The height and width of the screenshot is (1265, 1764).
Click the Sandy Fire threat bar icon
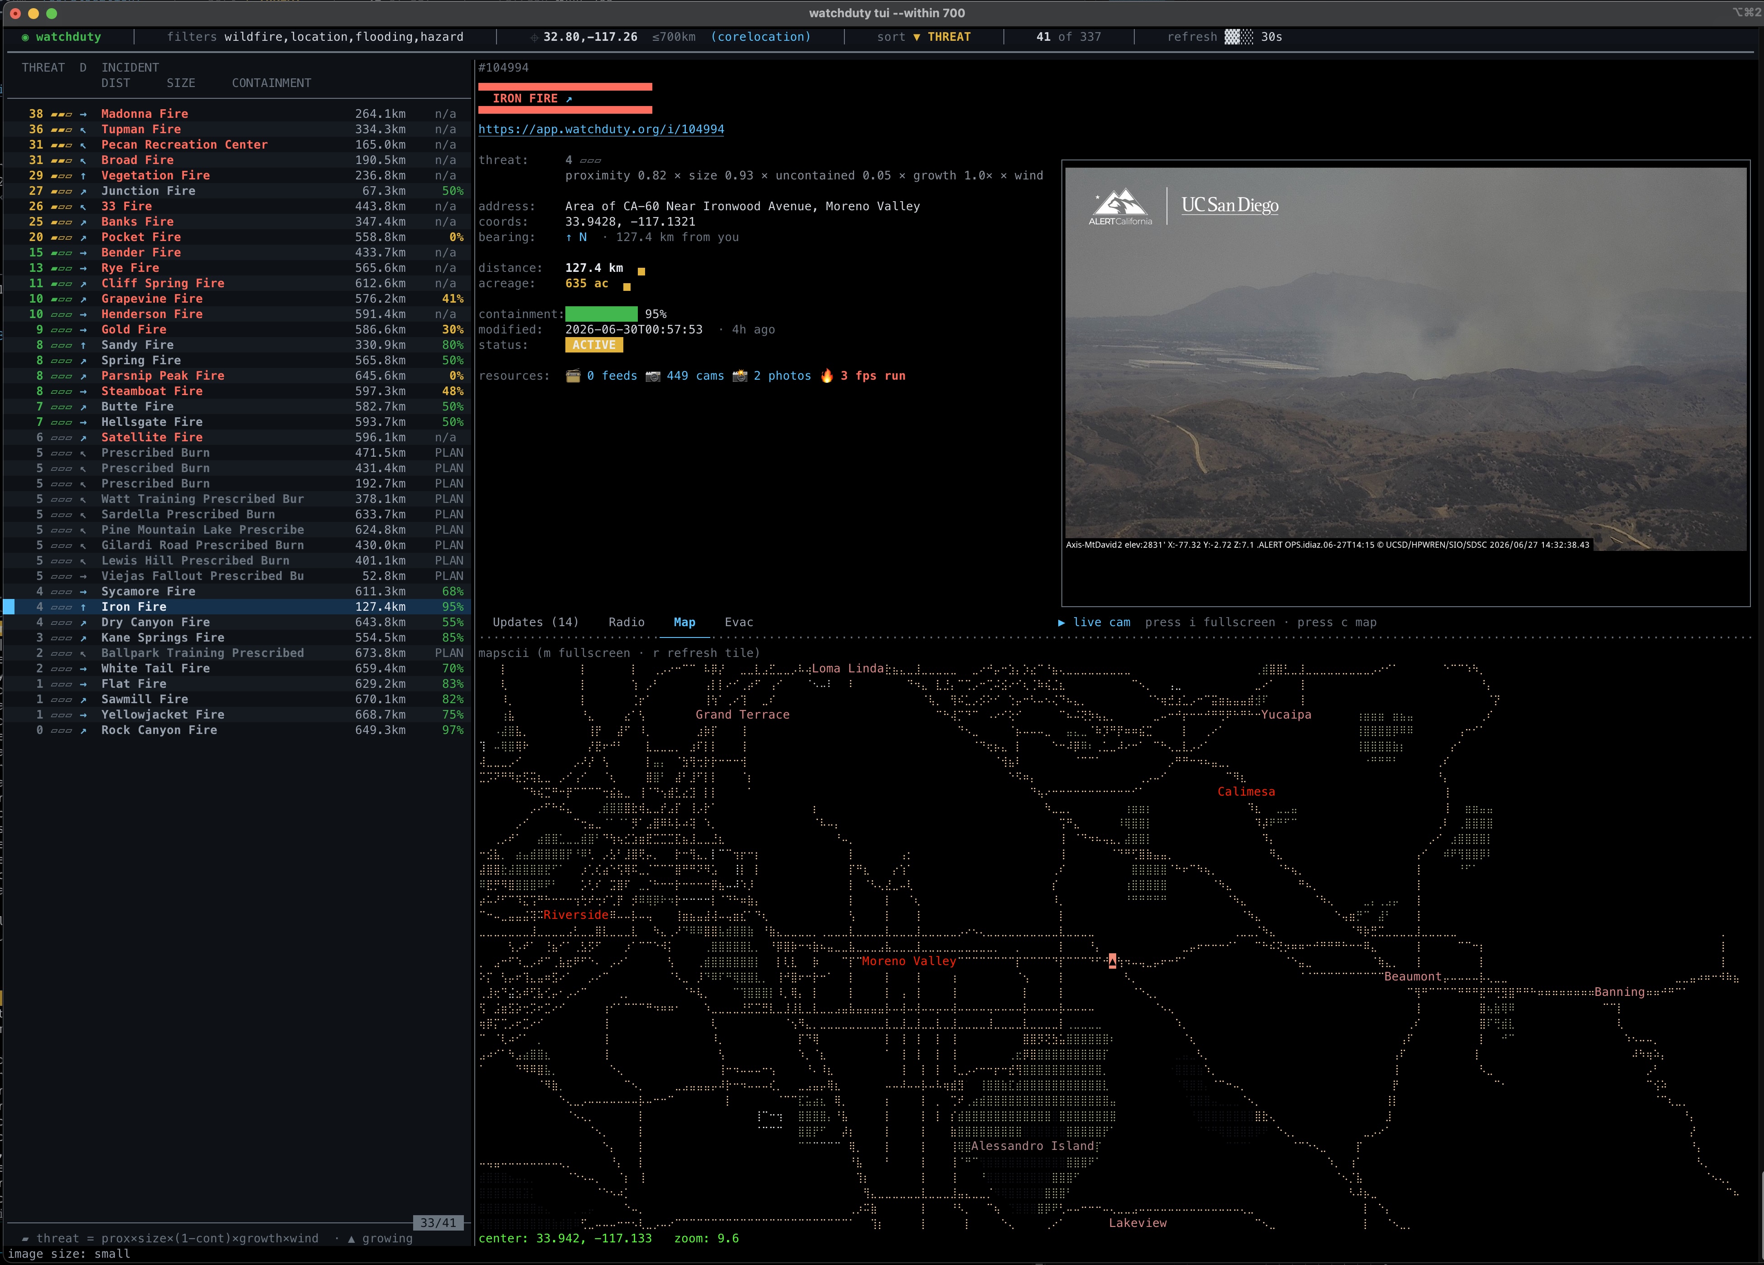coord(62,345)
